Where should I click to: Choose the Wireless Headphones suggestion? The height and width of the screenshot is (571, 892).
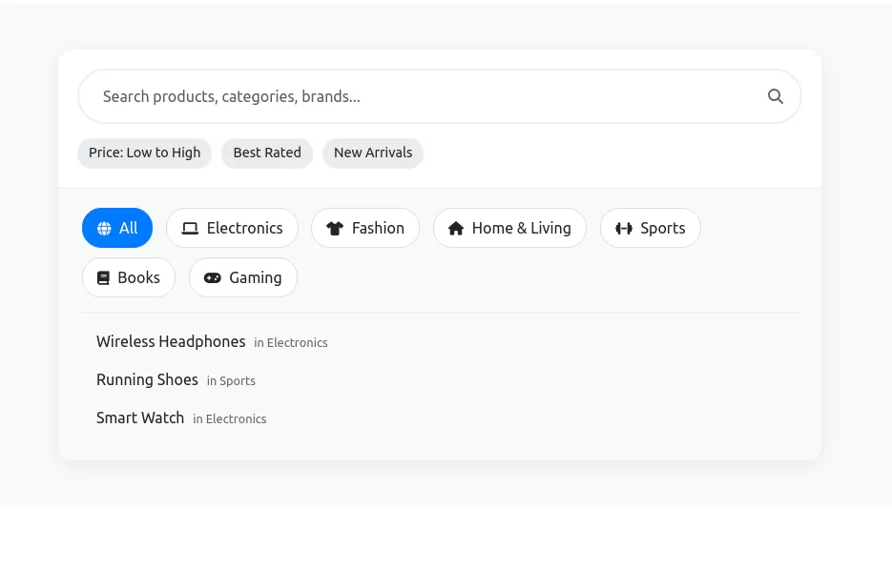(x=171, y=342)
